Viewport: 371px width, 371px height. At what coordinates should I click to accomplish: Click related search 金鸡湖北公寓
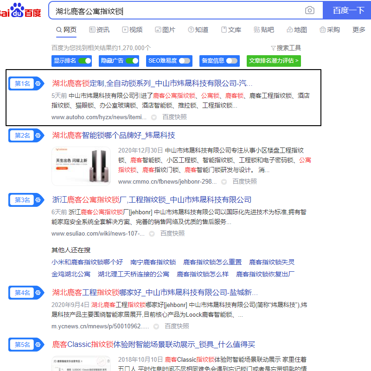pyautogui.click(x=71, y=274)
